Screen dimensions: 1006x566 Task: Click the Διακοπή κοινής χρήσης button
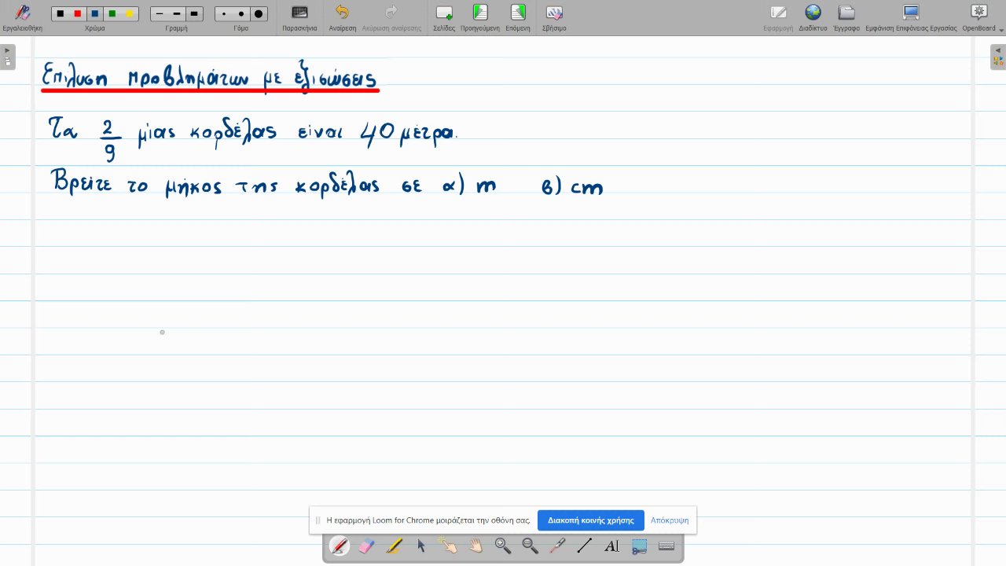[x=591, y=520]
